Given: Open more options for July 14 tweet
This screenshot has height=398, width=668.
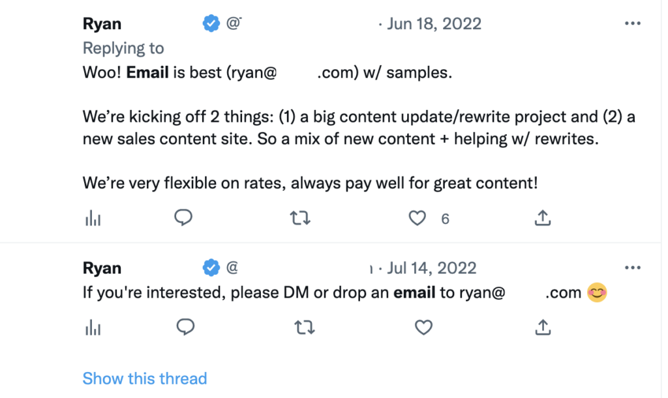Looking at the screenshot, I should (632, 268).
